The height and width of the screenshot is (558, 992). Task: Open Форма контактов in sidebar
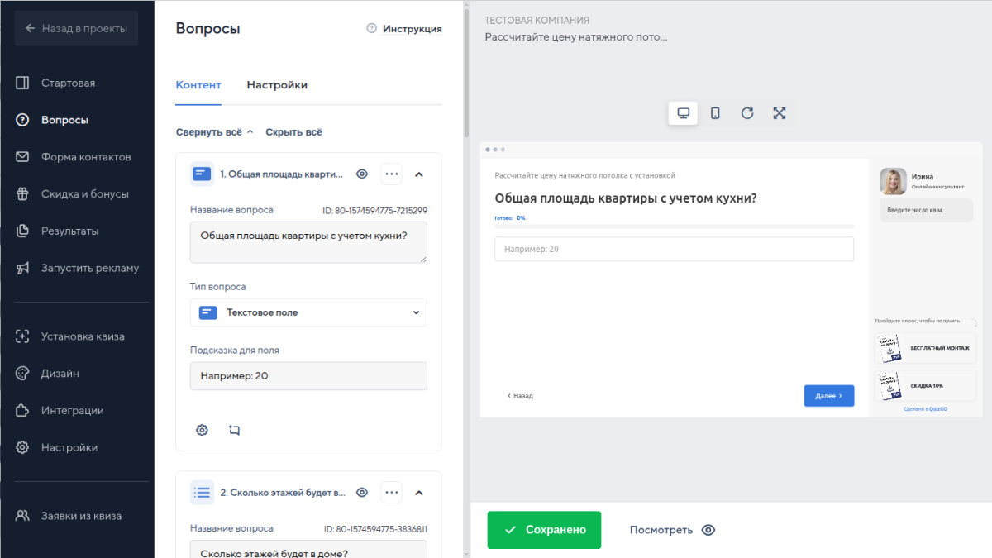click(86, 157)
